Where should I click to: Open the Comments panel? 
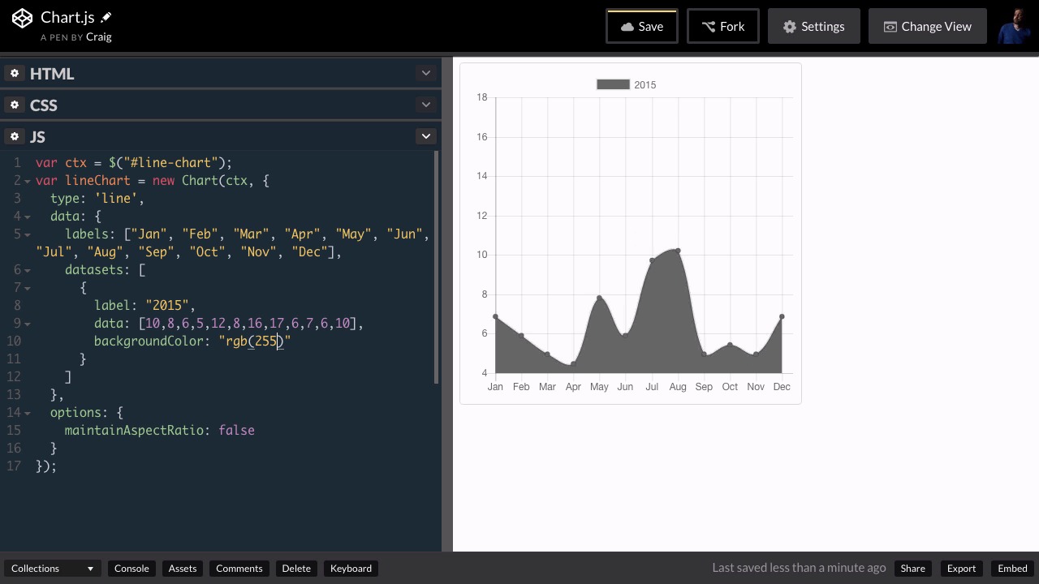pos(239,569)
